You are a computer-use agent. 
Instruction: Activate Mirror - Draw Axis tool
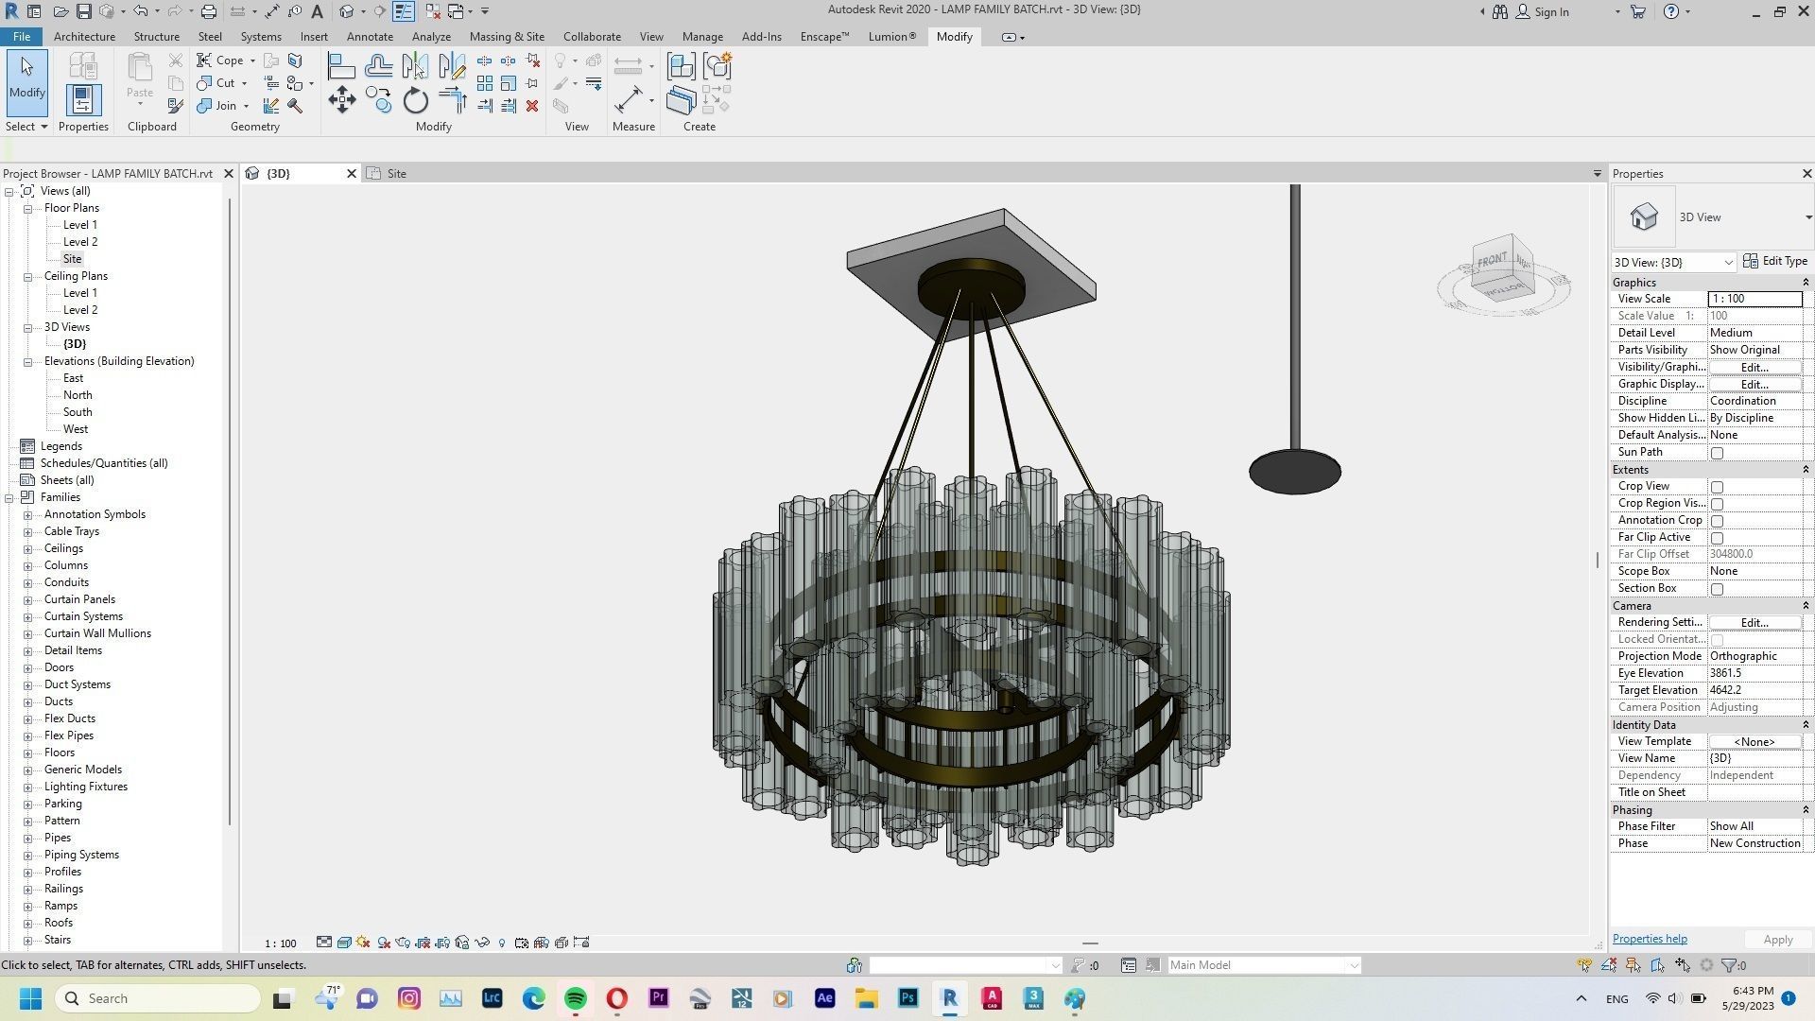coord(452,66)
